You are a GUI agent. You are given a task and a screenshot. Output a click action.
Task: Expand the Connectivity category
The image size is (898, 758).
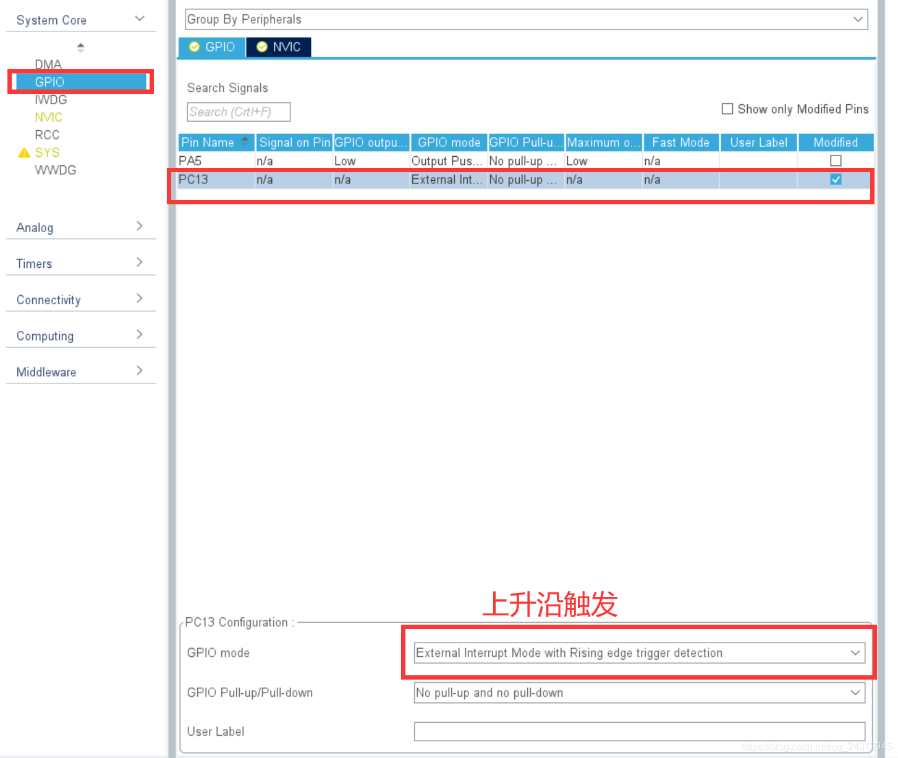pyautogui.click(x=80, y=299)
